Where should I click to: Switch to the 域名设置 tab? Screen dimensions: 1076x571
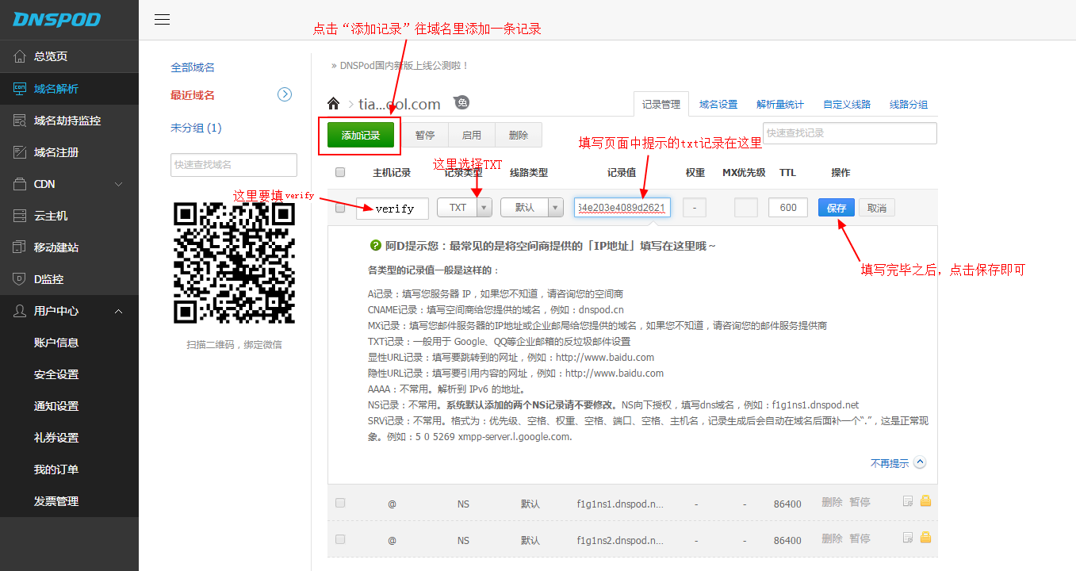[x=718, y=104]
